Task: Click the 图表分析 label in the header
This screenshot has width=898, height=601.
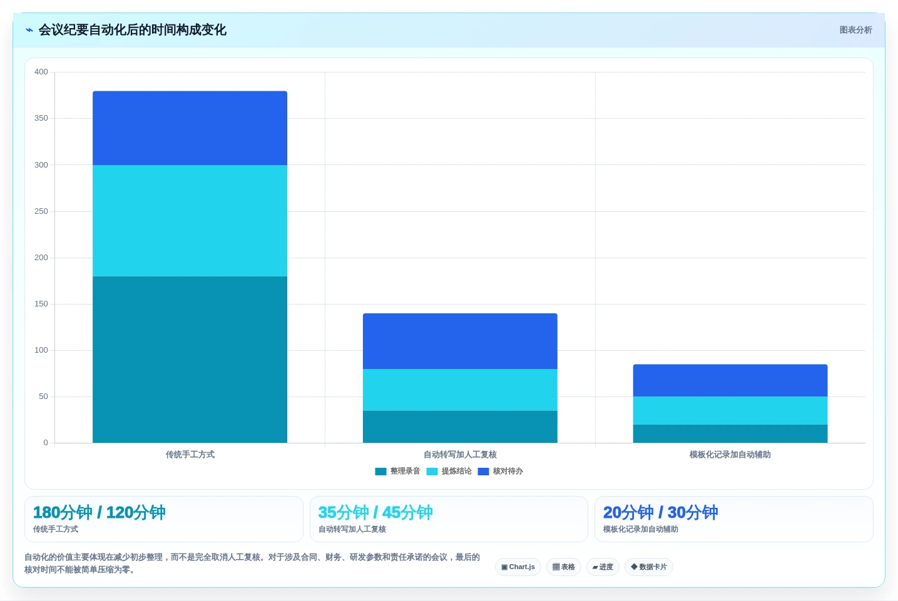Action: (x=855, y=30)
